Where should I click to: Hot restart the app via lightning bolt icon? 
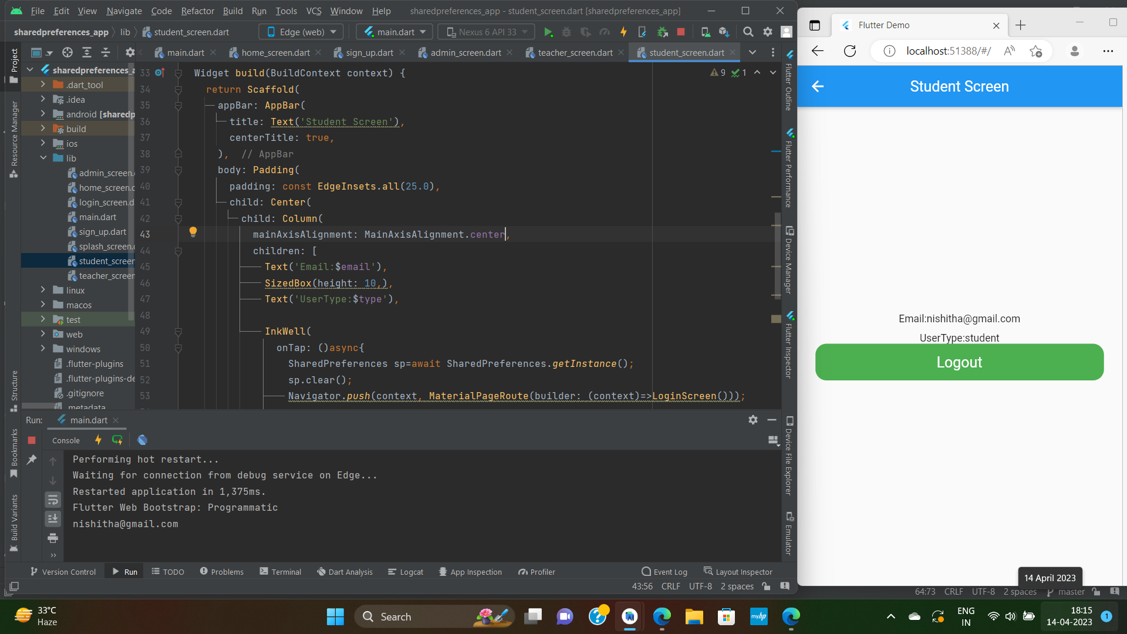(x=623, y=32)
